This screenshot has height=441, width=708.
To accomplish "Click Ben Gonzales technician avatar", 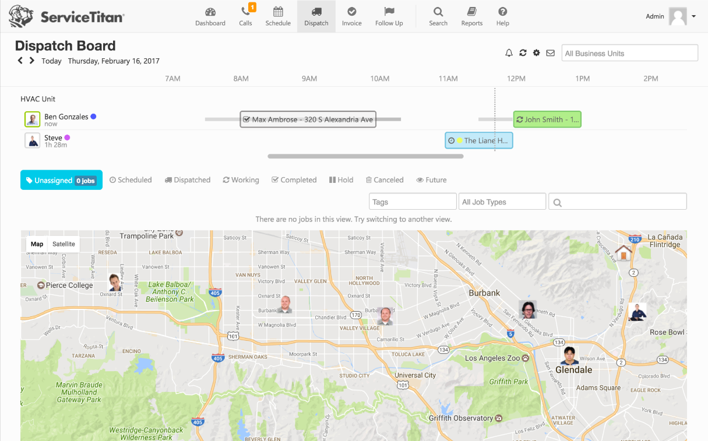I will point(33,119).
